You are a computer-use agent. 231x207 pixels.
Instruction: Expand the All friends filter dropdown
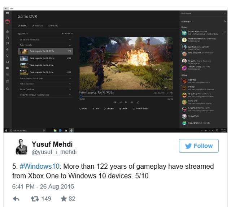187,22
